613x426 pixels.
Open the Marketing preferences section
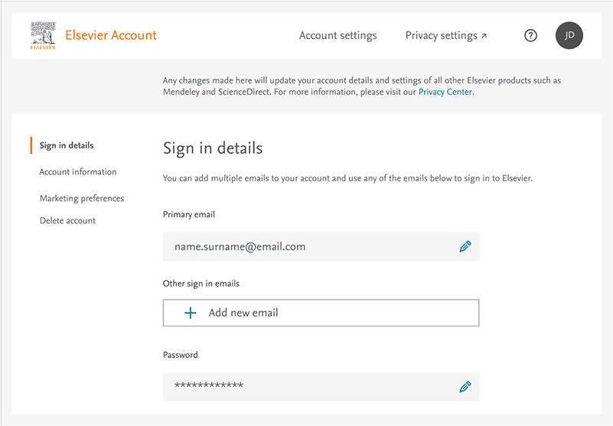click(82, 198)
